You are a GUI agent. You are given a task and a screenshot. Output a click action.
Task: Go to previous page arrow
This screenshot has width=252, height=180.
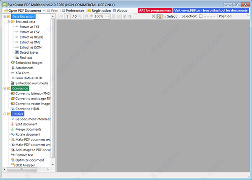pyautogui.click(x=61, y=16)
